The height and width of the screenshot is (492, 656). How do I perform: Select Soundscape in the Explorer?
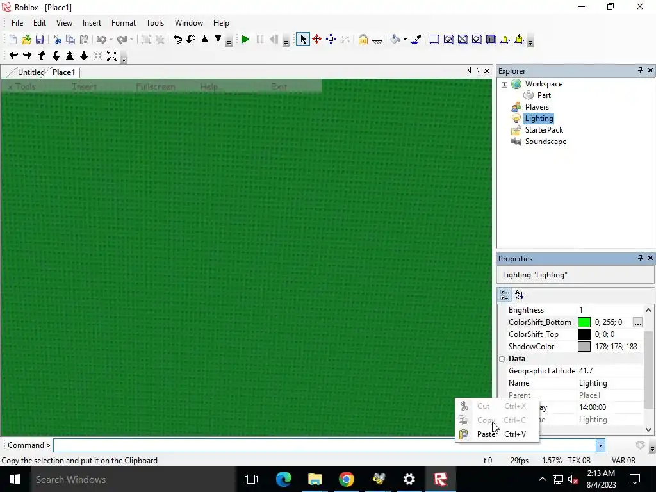[x=546, y=142]
